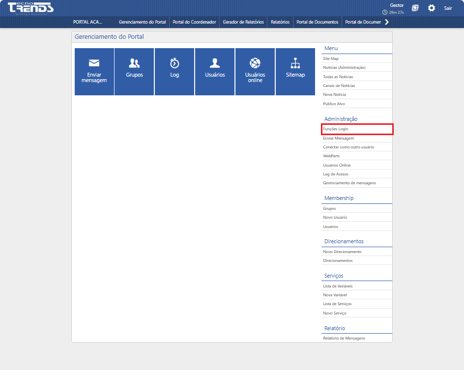
Task: Click the globe icon near Gestor
Action: coord(415,8)
